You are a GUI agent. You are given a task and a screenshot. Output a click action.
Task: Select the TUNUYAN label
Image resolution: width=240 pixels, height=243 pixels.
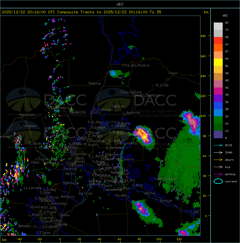click(61, 225)
